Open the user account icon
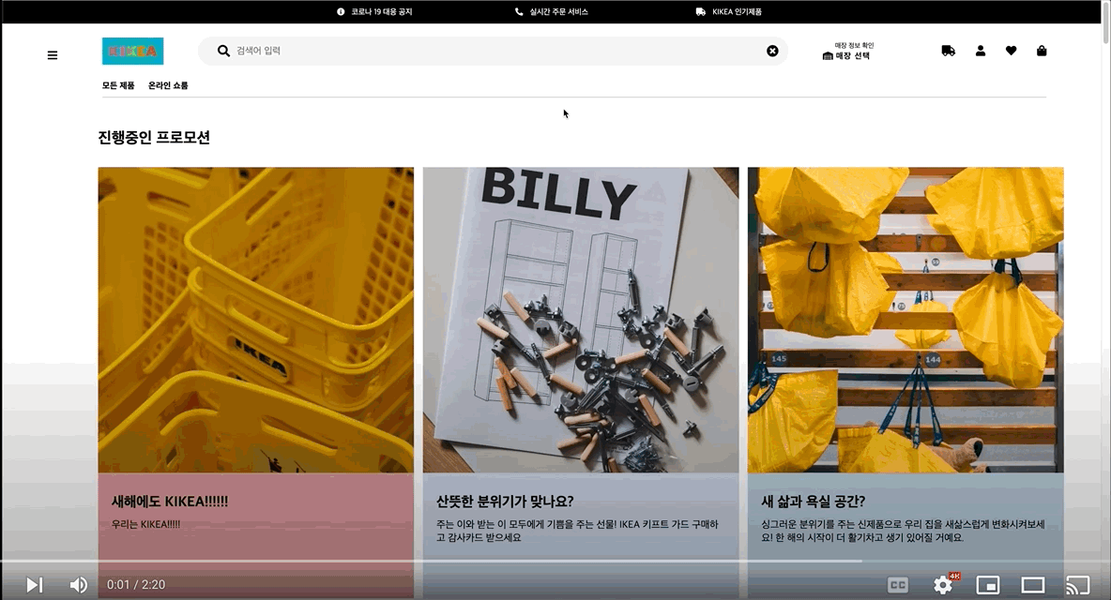The height and width of the screenshot is (600, 1111). coord(981,51)
